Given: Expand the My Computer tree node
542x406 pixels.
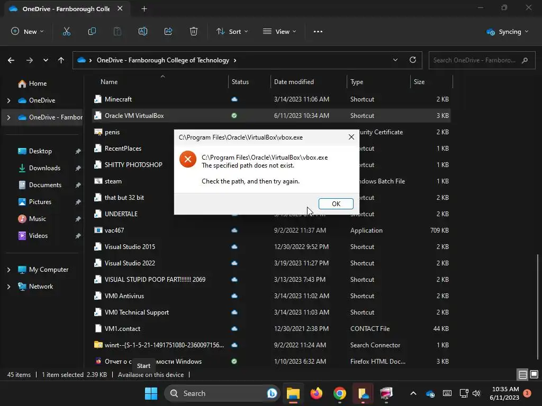Looking at the screenshot, I should point(9,270).
